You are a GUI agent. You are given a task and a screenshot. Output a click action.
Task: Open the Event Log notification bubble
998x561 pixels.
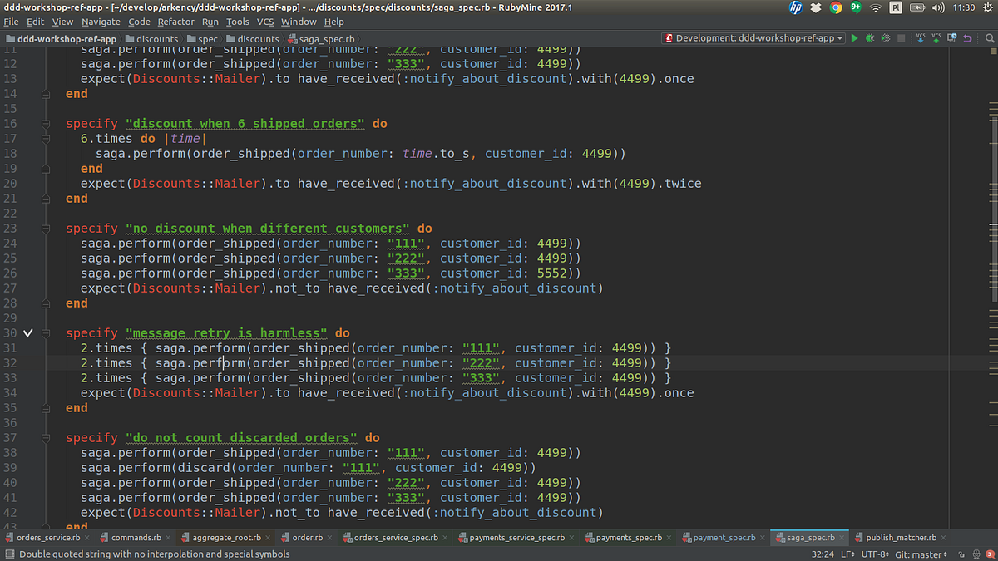tap(990, 553)
